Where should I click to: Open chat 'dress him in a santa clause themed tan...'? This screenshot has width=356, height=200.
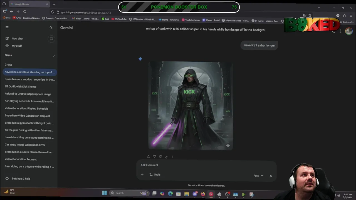pos(30,152)
